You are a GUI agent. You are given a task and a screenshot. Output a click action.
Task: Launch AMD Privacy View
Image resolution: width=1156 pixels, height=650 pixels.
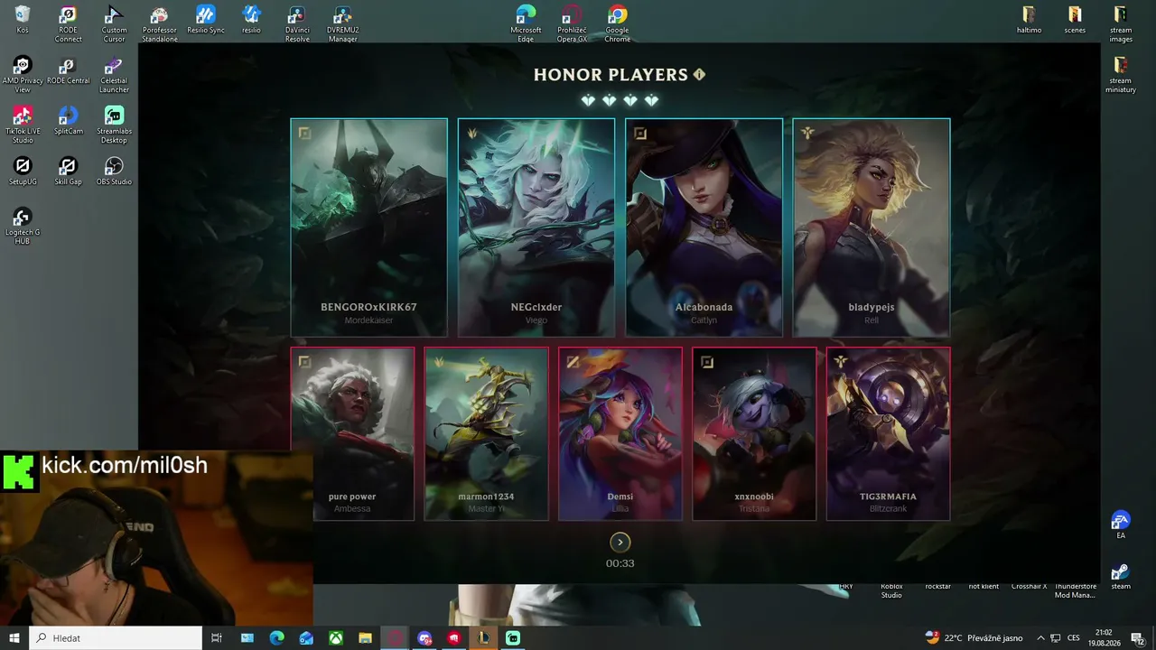23,75
